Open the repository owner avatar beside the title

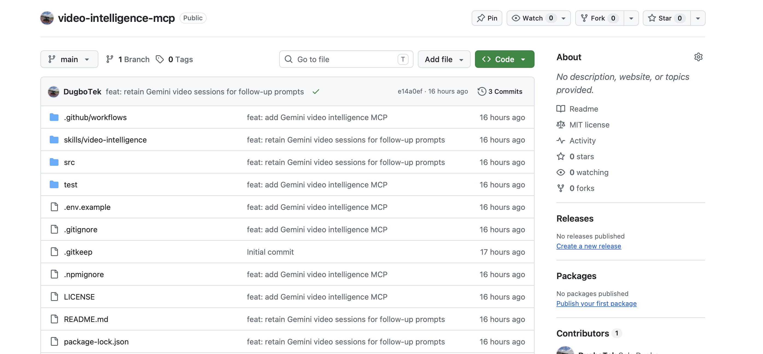[x=47, y=18]
